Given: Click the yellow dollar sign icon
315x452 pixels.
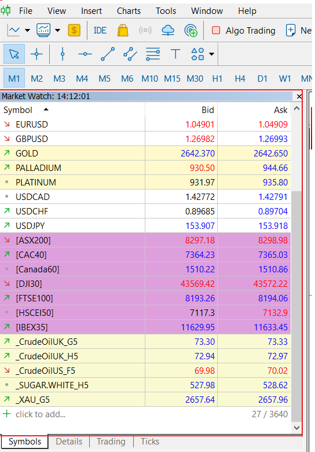Looking at the screenshot, I should click(x=74, y=30).
